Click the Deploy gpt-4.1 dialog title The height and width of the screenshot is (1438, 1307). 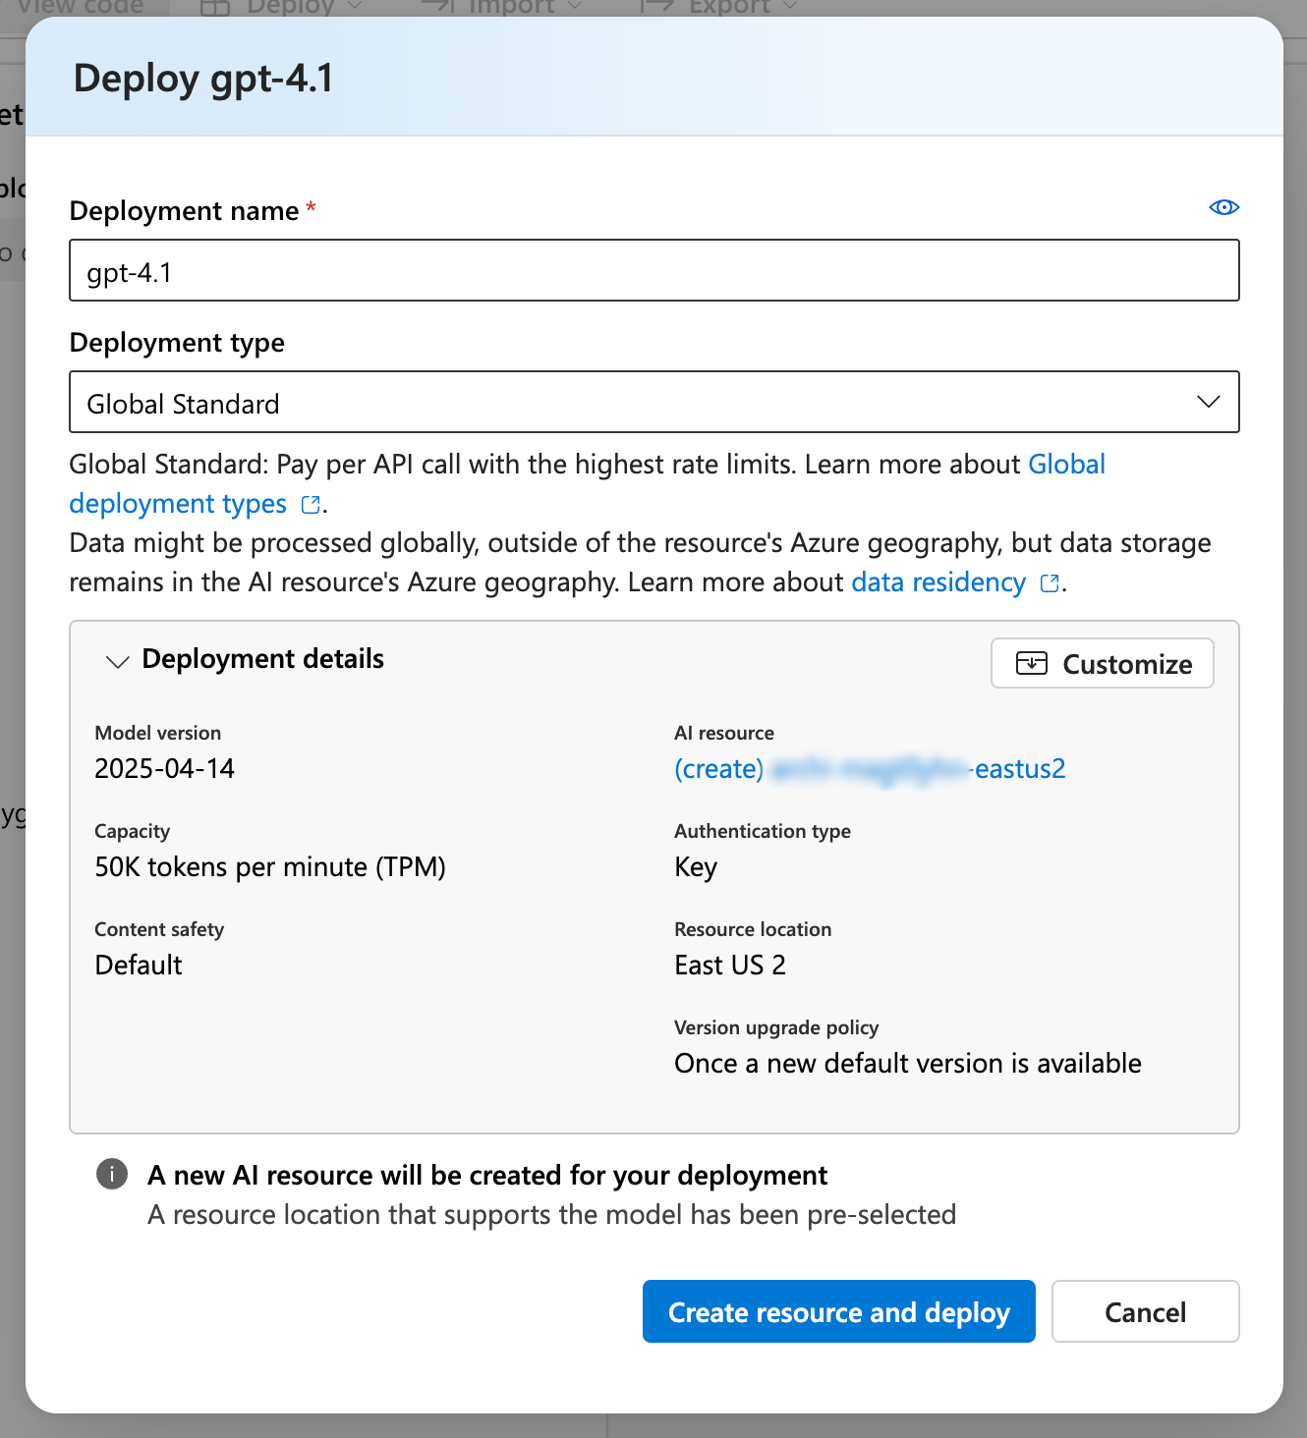(203, 78)
